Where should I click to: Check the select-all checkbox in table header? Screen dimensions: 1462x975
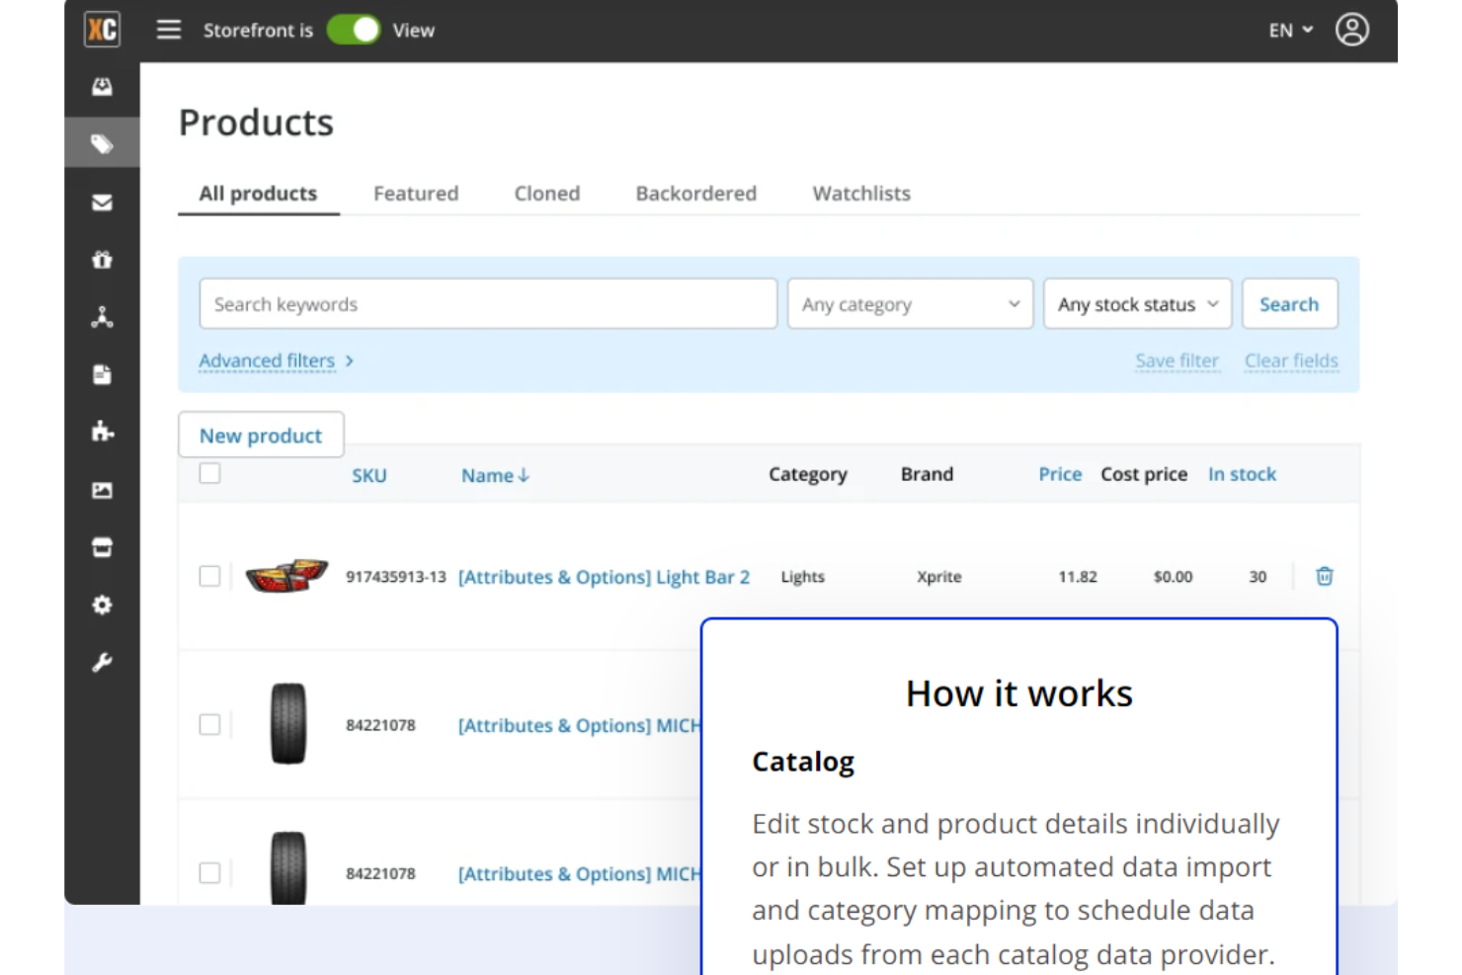(x=209, y=473)
